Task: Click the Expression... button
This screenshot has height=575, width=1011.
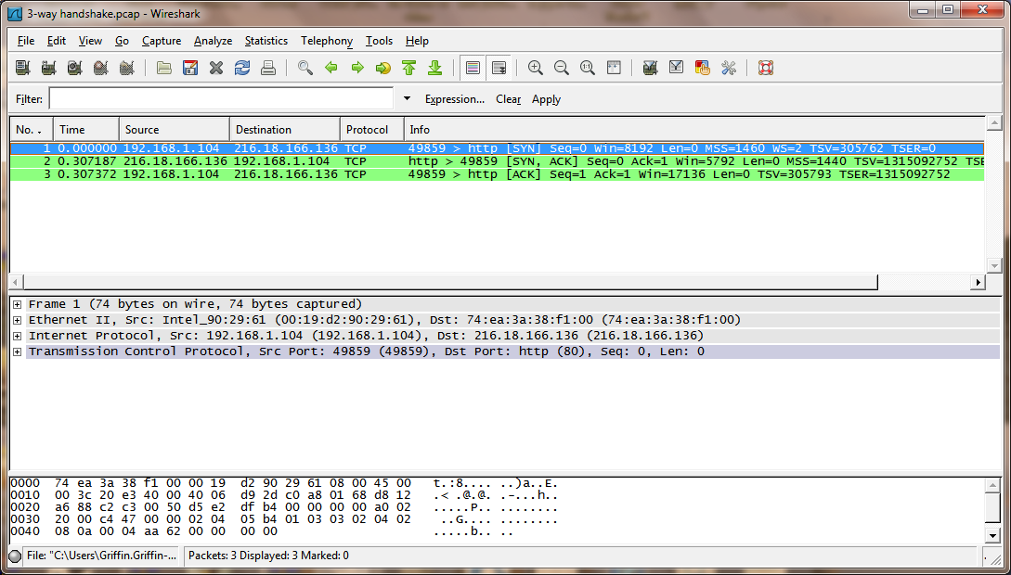Action: pos(455,99)
